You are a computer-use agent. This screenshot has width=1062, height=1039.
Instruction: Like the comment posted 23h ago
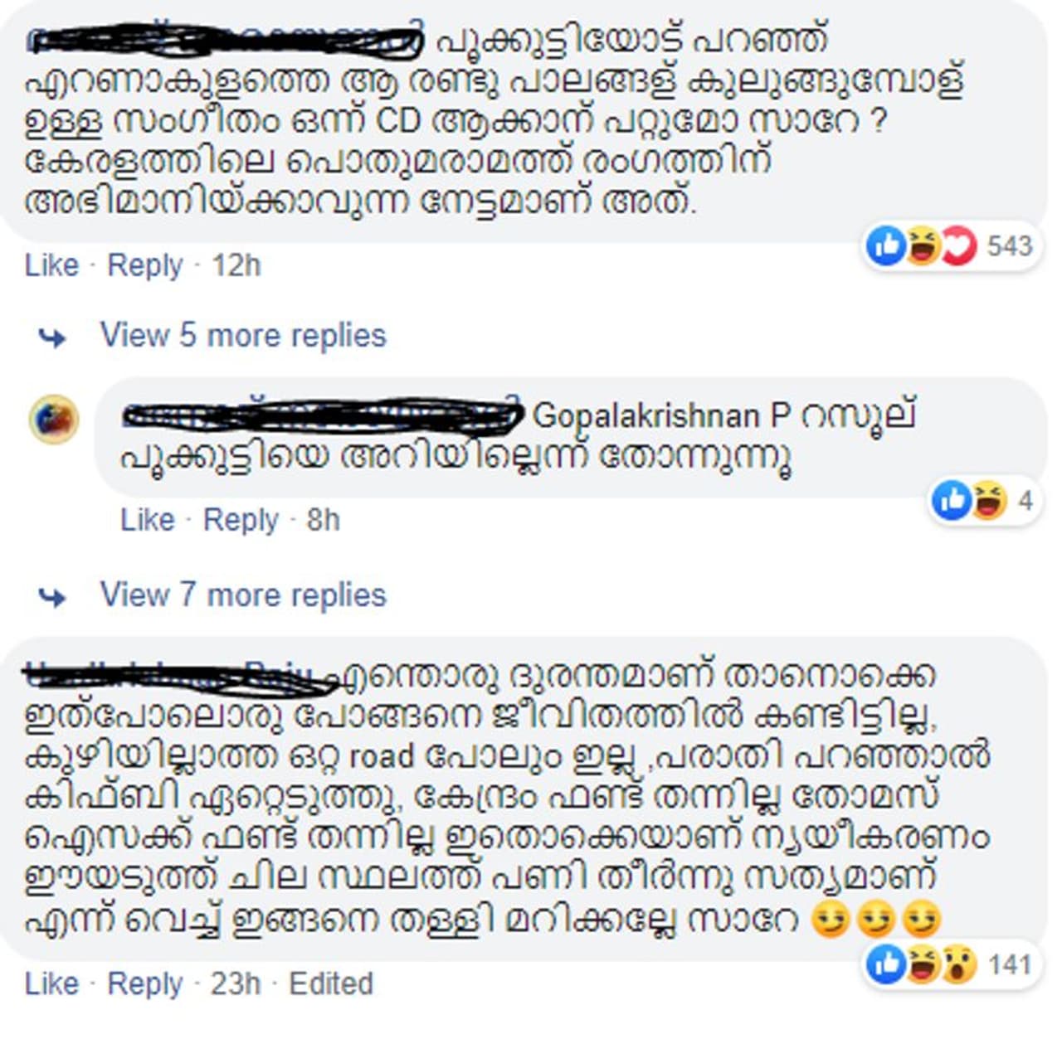coord(51,983)
